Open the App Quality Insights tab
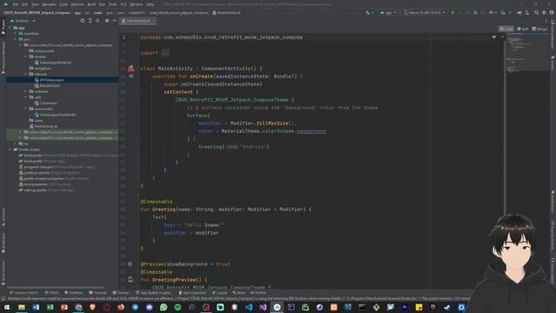The image size is (556, 313). pos(153,293)
